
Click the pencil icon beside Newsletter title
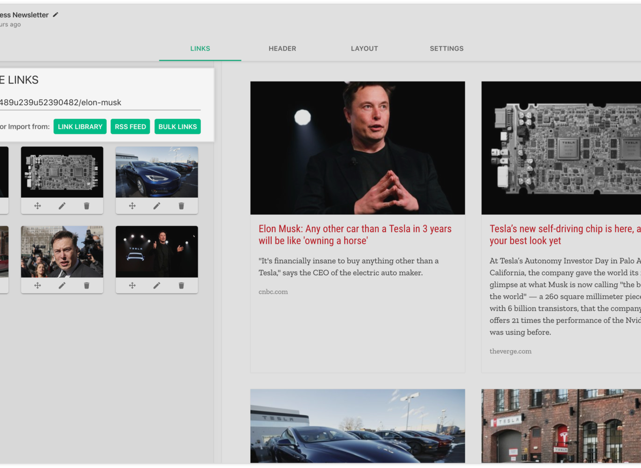pos(55,15)
